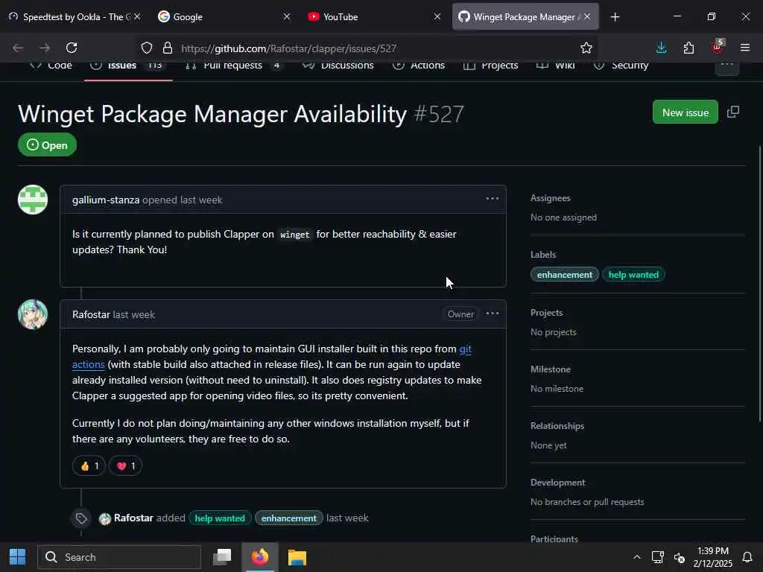Open the Pull requests tab
Image resolution: width=763 pixels, height=572 pixels.
(233, 66)
